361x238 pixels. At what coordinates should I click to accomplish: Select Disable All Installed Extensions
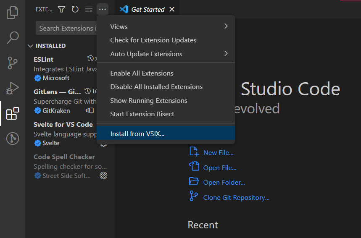tap(156, 87)
